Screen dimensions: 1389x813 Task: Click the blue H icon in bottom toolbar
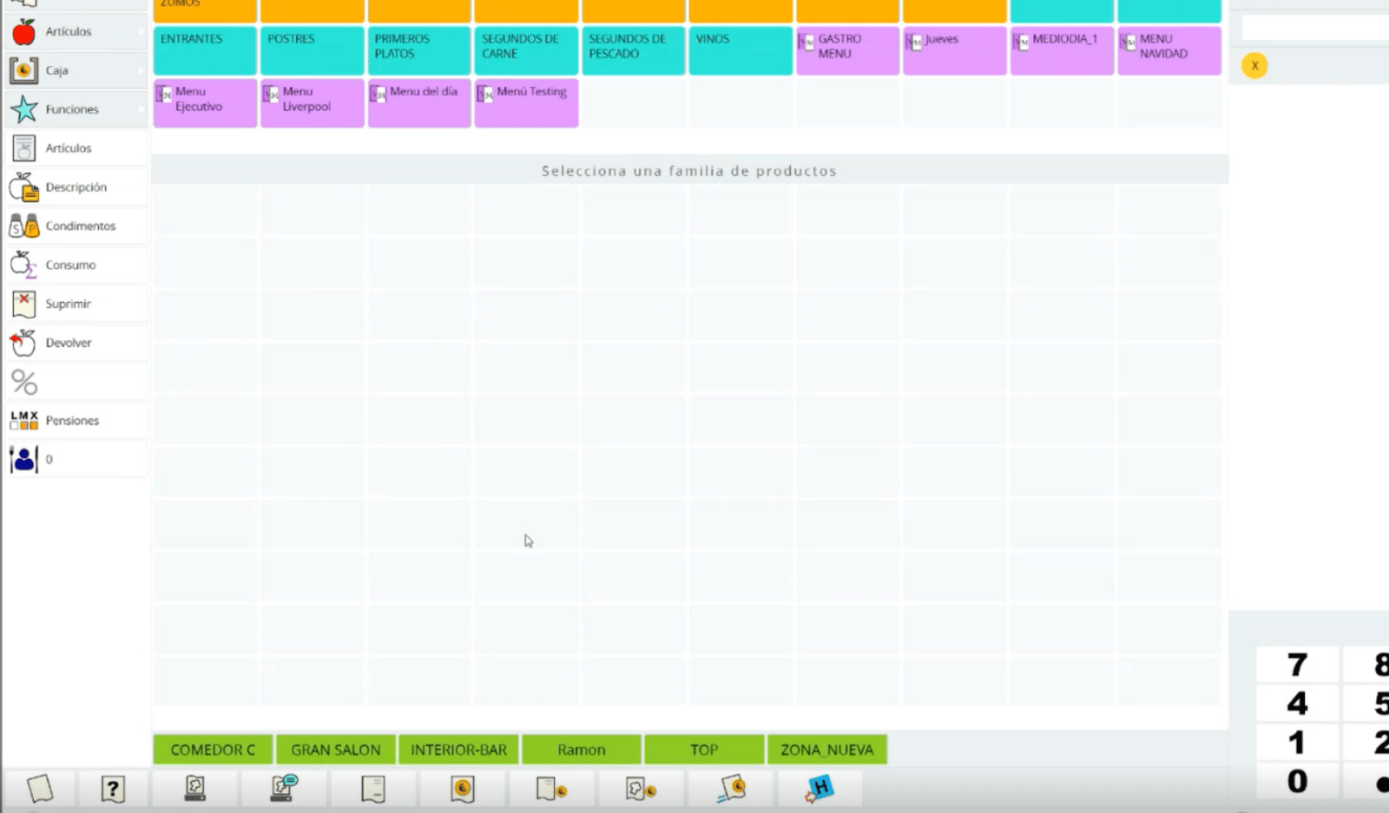coord(820,789)
